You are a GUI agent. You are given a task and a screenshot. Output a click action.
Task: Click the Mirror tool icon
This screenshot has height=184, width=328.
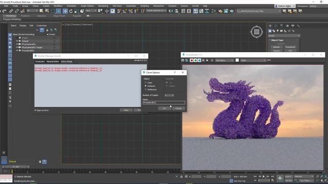pyautogui.click(x=171, y=11)
